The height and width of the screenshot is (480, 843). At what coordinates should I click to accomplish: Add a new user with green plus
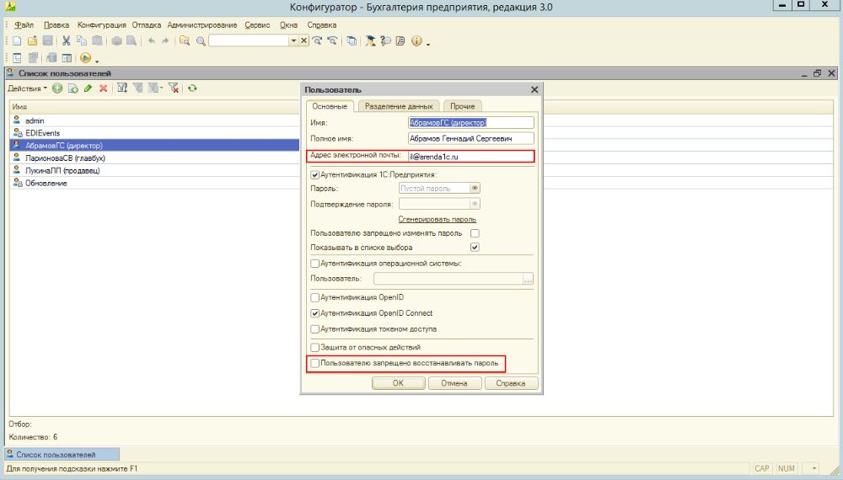57,88
